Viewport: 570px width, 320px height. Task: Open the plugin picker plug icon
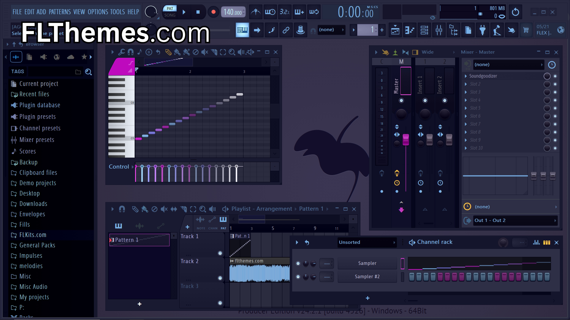[x=482, y=30]
